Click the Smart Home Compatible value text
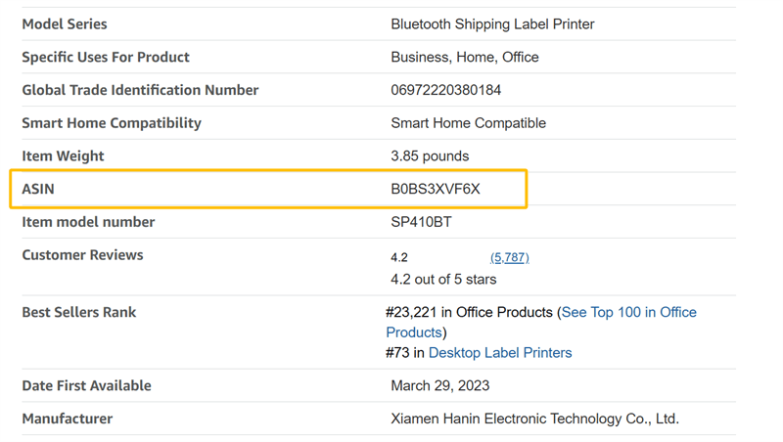Image resolution: width=783 pixels, height=442 pixels. pyautogui.click(x=468, y=123)
